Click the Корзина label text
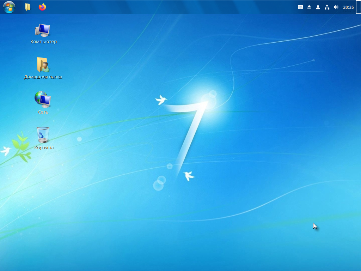This screenshot has width=361, height=271. [44, 147]
